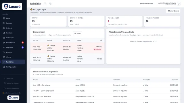The width and height of the screenshot is (184, 103).
Task: Open the Painel dashboard icon
Action: point(4,18)
